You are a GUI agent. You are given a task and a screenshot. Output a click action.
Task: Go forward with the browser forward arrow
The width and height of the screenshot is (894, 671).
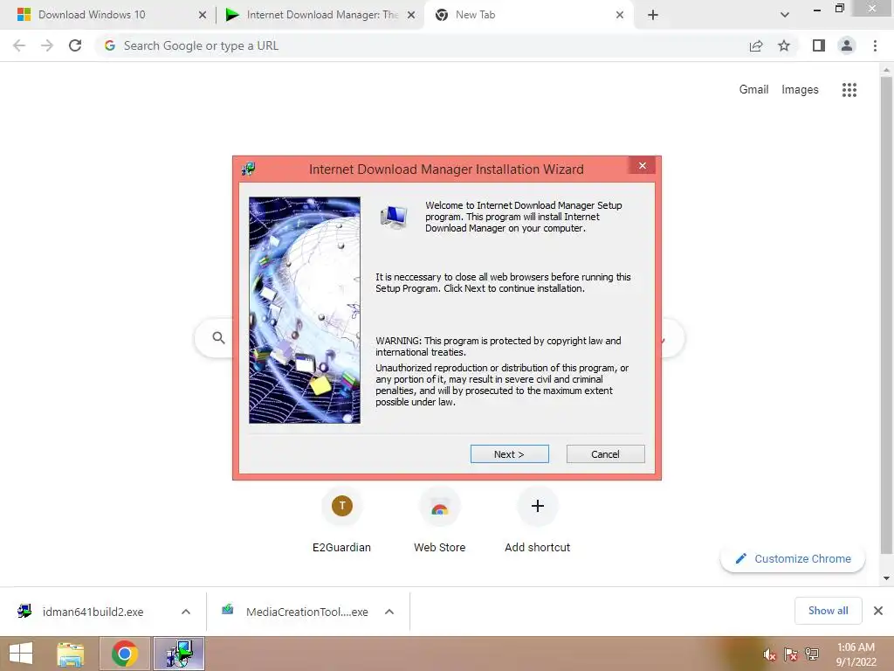47,45
